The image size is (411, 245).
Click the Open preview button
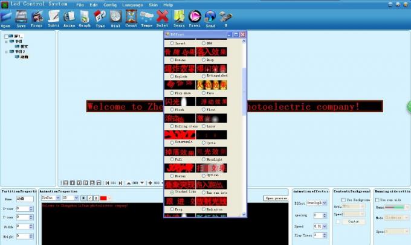tap(276, 197)
